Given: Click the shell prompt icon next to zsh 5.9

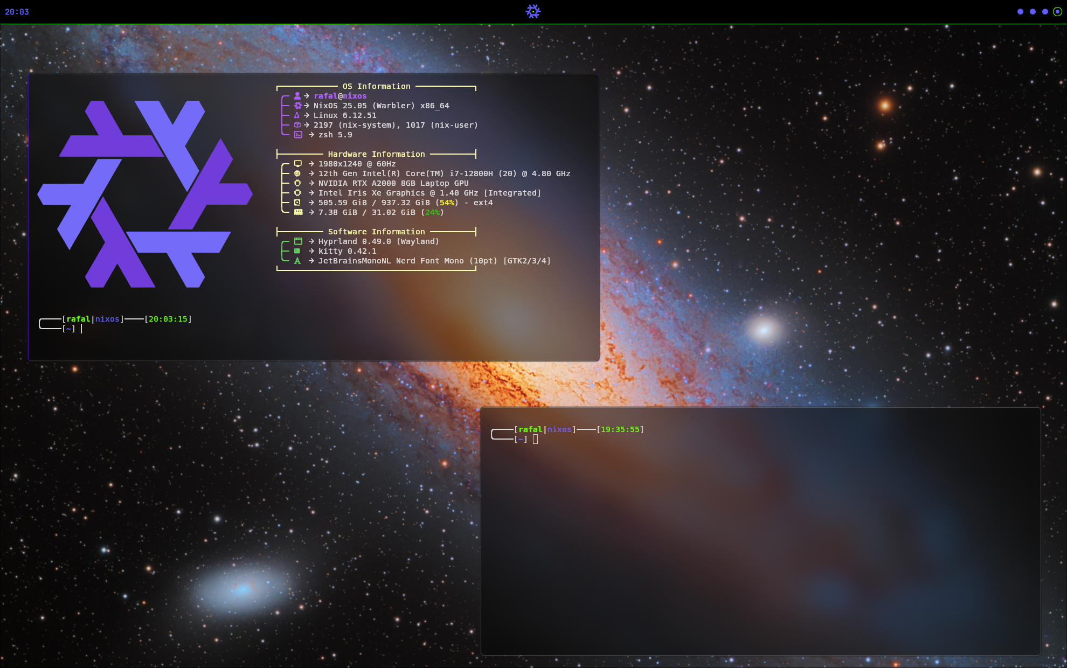Looking at the screenshot, I should tap(298, 135).
